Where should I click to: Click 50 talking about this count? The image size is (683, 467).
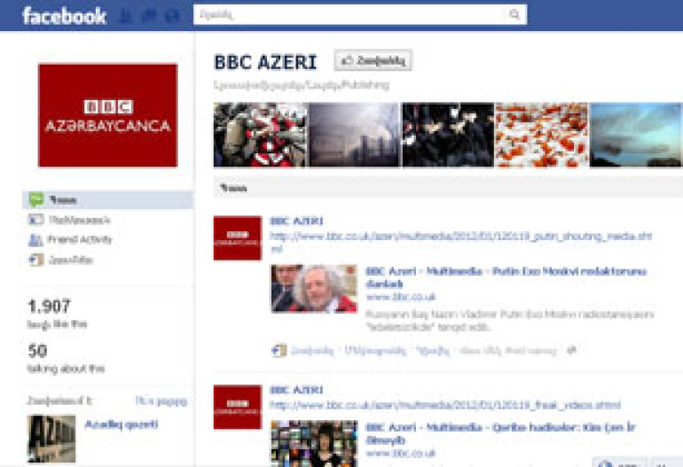37,351
